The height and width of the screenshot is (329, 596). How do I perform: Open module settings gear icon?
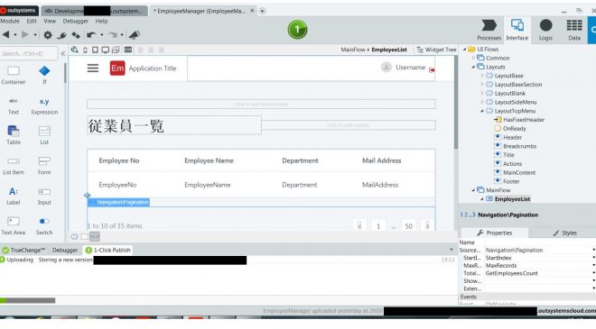click(48, 35)
